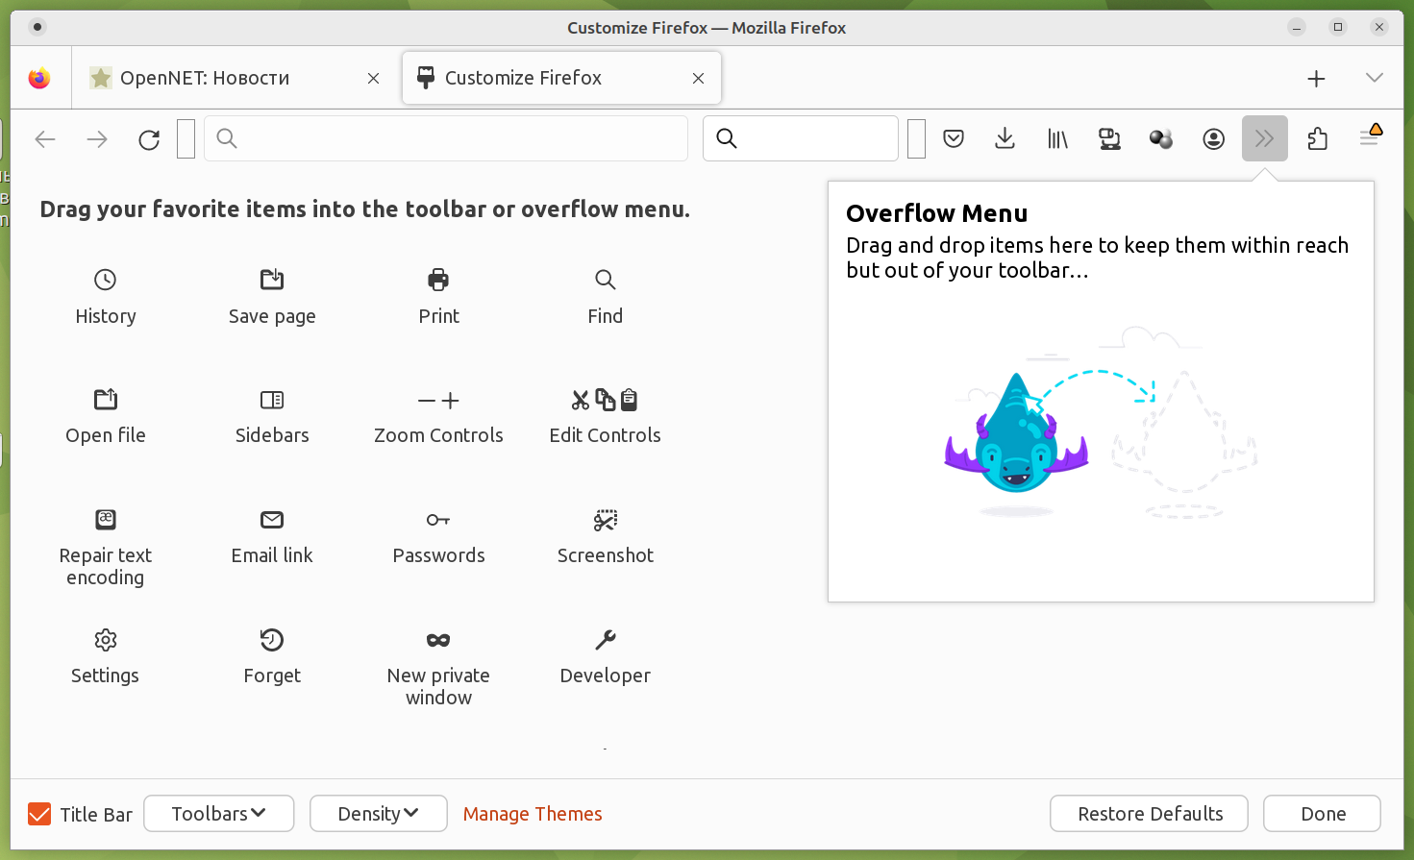Select the Passwords key icon
The height and width of the screenshot is (860, 1414).
tap(438, 520)
